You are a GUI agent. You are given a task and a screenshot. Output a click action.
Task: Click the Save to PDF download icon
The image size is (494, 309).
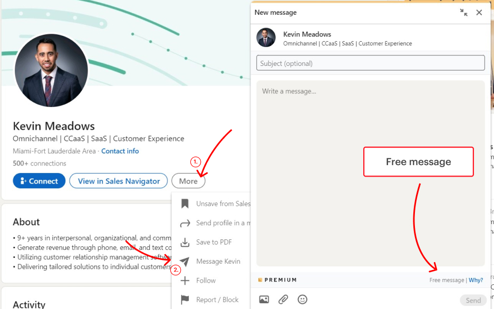[185, 243]
